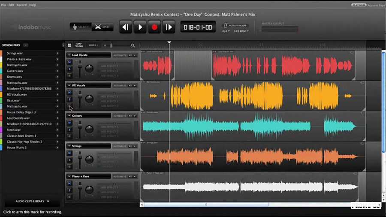
Task: Preview Guitars.wav with its arrow icon
Action: coord(57,71)
